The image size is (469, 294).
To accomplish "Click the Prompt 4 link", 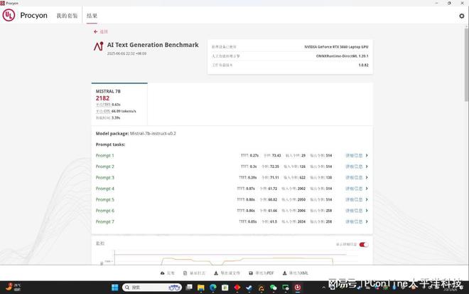I will (x=104, y=189).
